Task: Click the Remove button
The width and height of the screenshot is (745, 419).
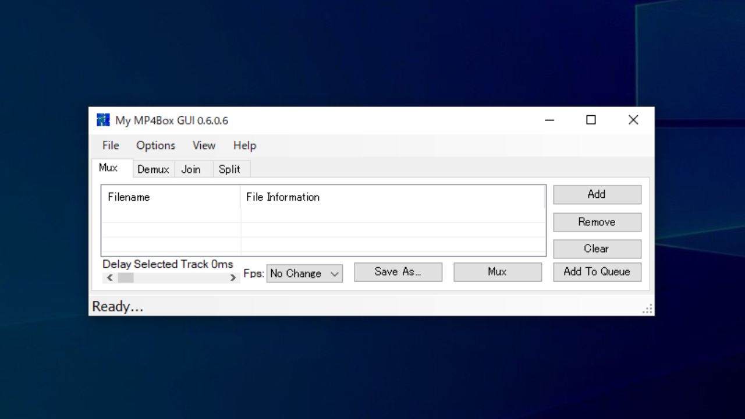Action: [x=597, y=222]
